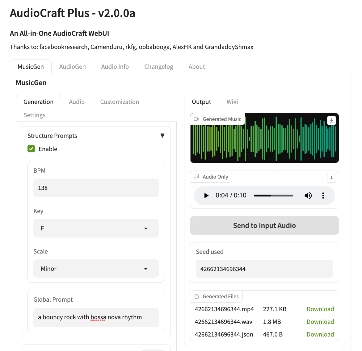
Task: Download the Audio Only file
Action: click(331, 178)
